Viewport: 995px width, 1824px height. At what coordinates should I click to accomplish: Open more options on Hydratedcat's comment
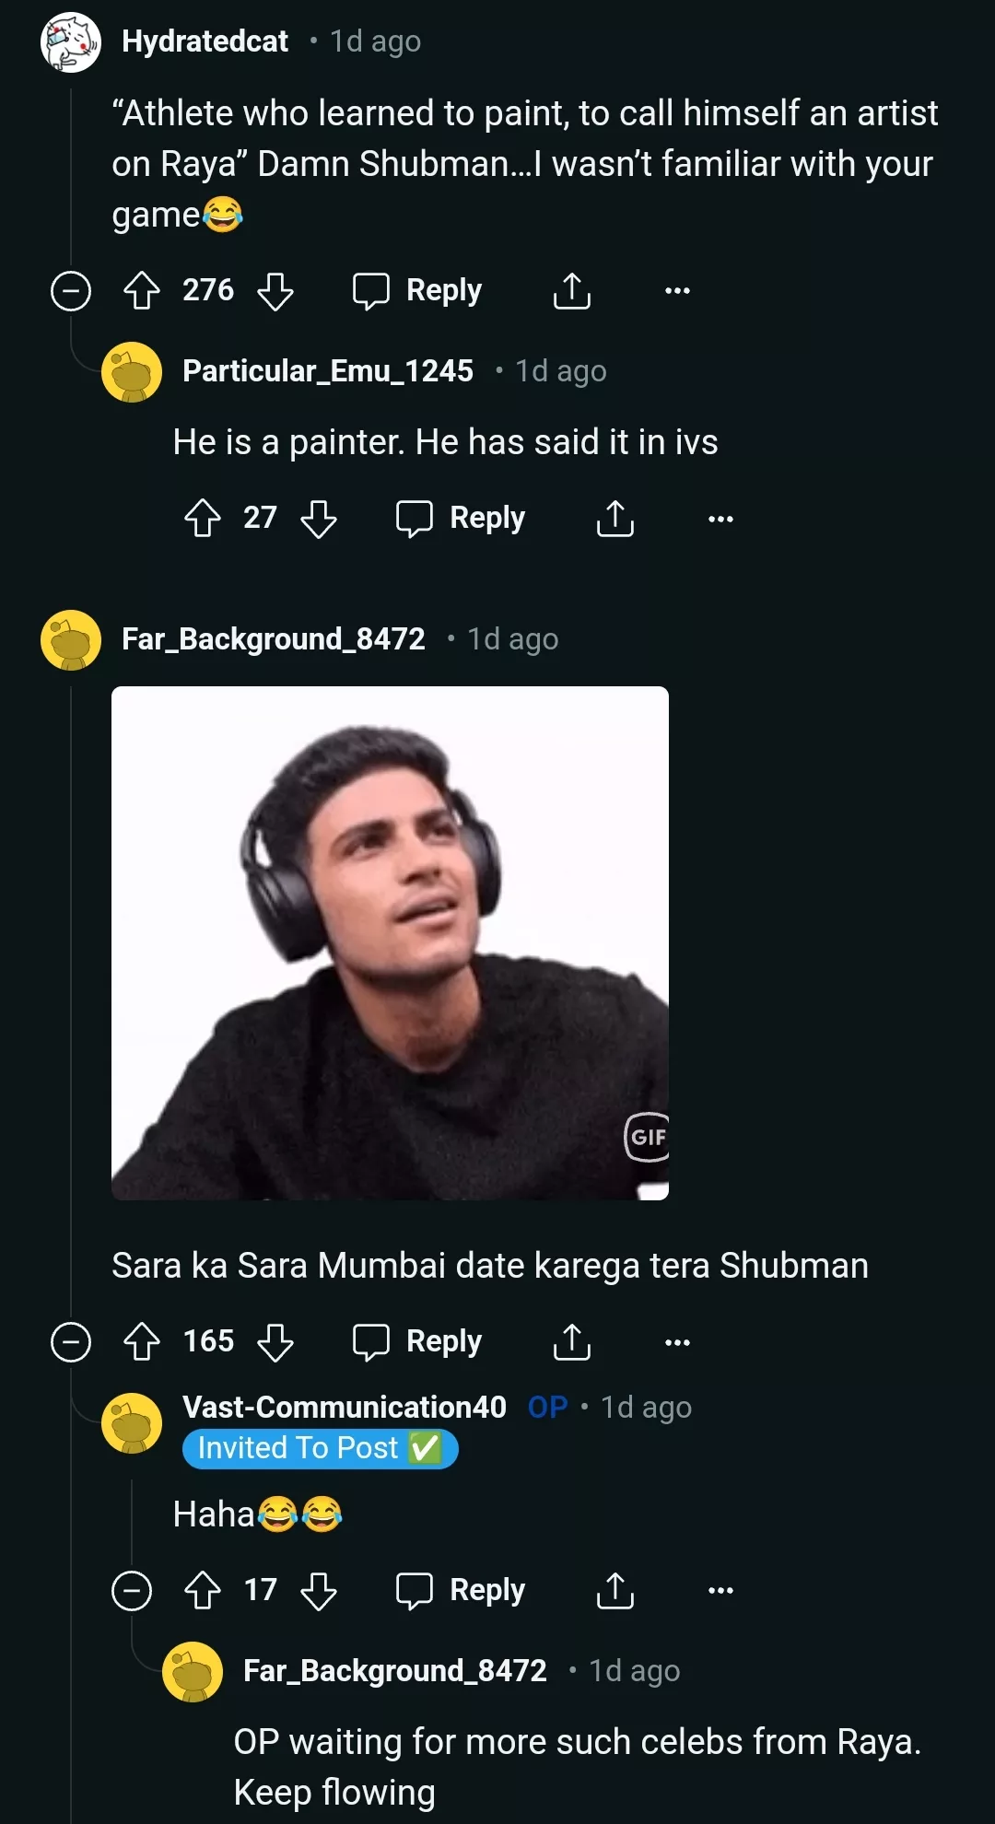pos(677,291)
